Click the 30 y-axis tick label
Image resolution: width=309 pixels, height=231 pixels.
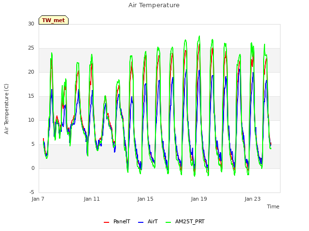(31, 24)
